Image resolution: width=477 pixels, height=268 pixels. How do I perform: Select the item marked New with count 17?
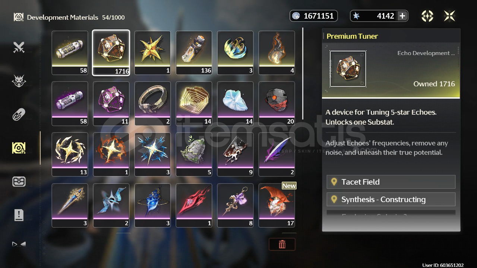click(277, 205)
